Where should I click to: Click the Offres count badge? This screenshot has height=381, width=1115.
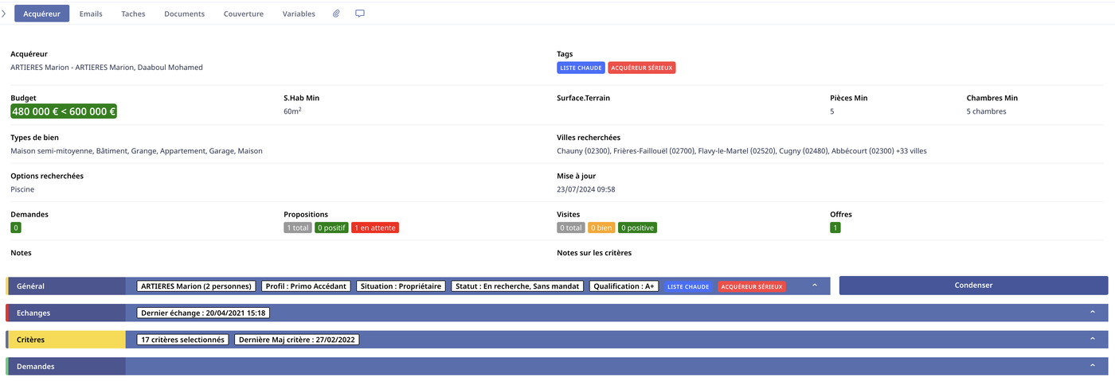[x=835, y=227]
